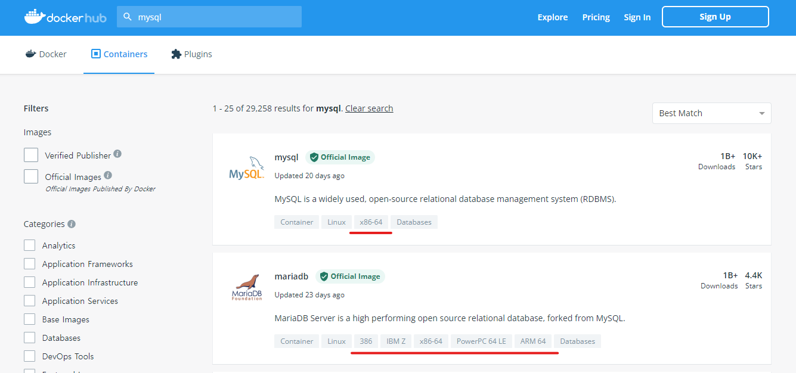796x373 pixels.
Task: Open the mariadb image title
Action: [x=292, y=276]
